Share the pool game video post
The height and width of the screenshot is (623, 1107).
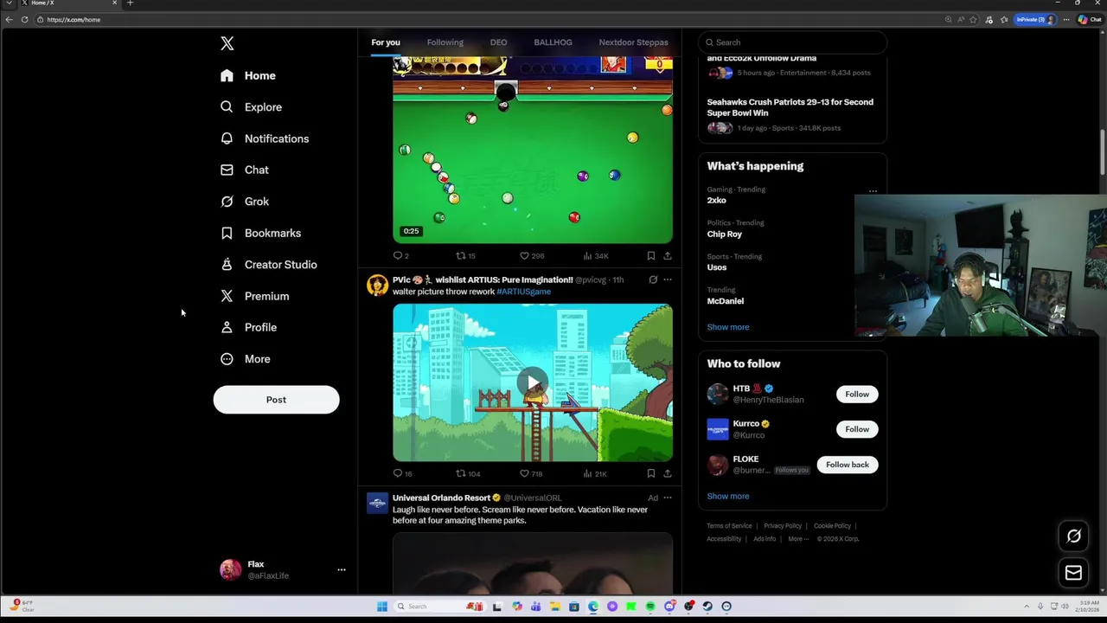(667, 255)
